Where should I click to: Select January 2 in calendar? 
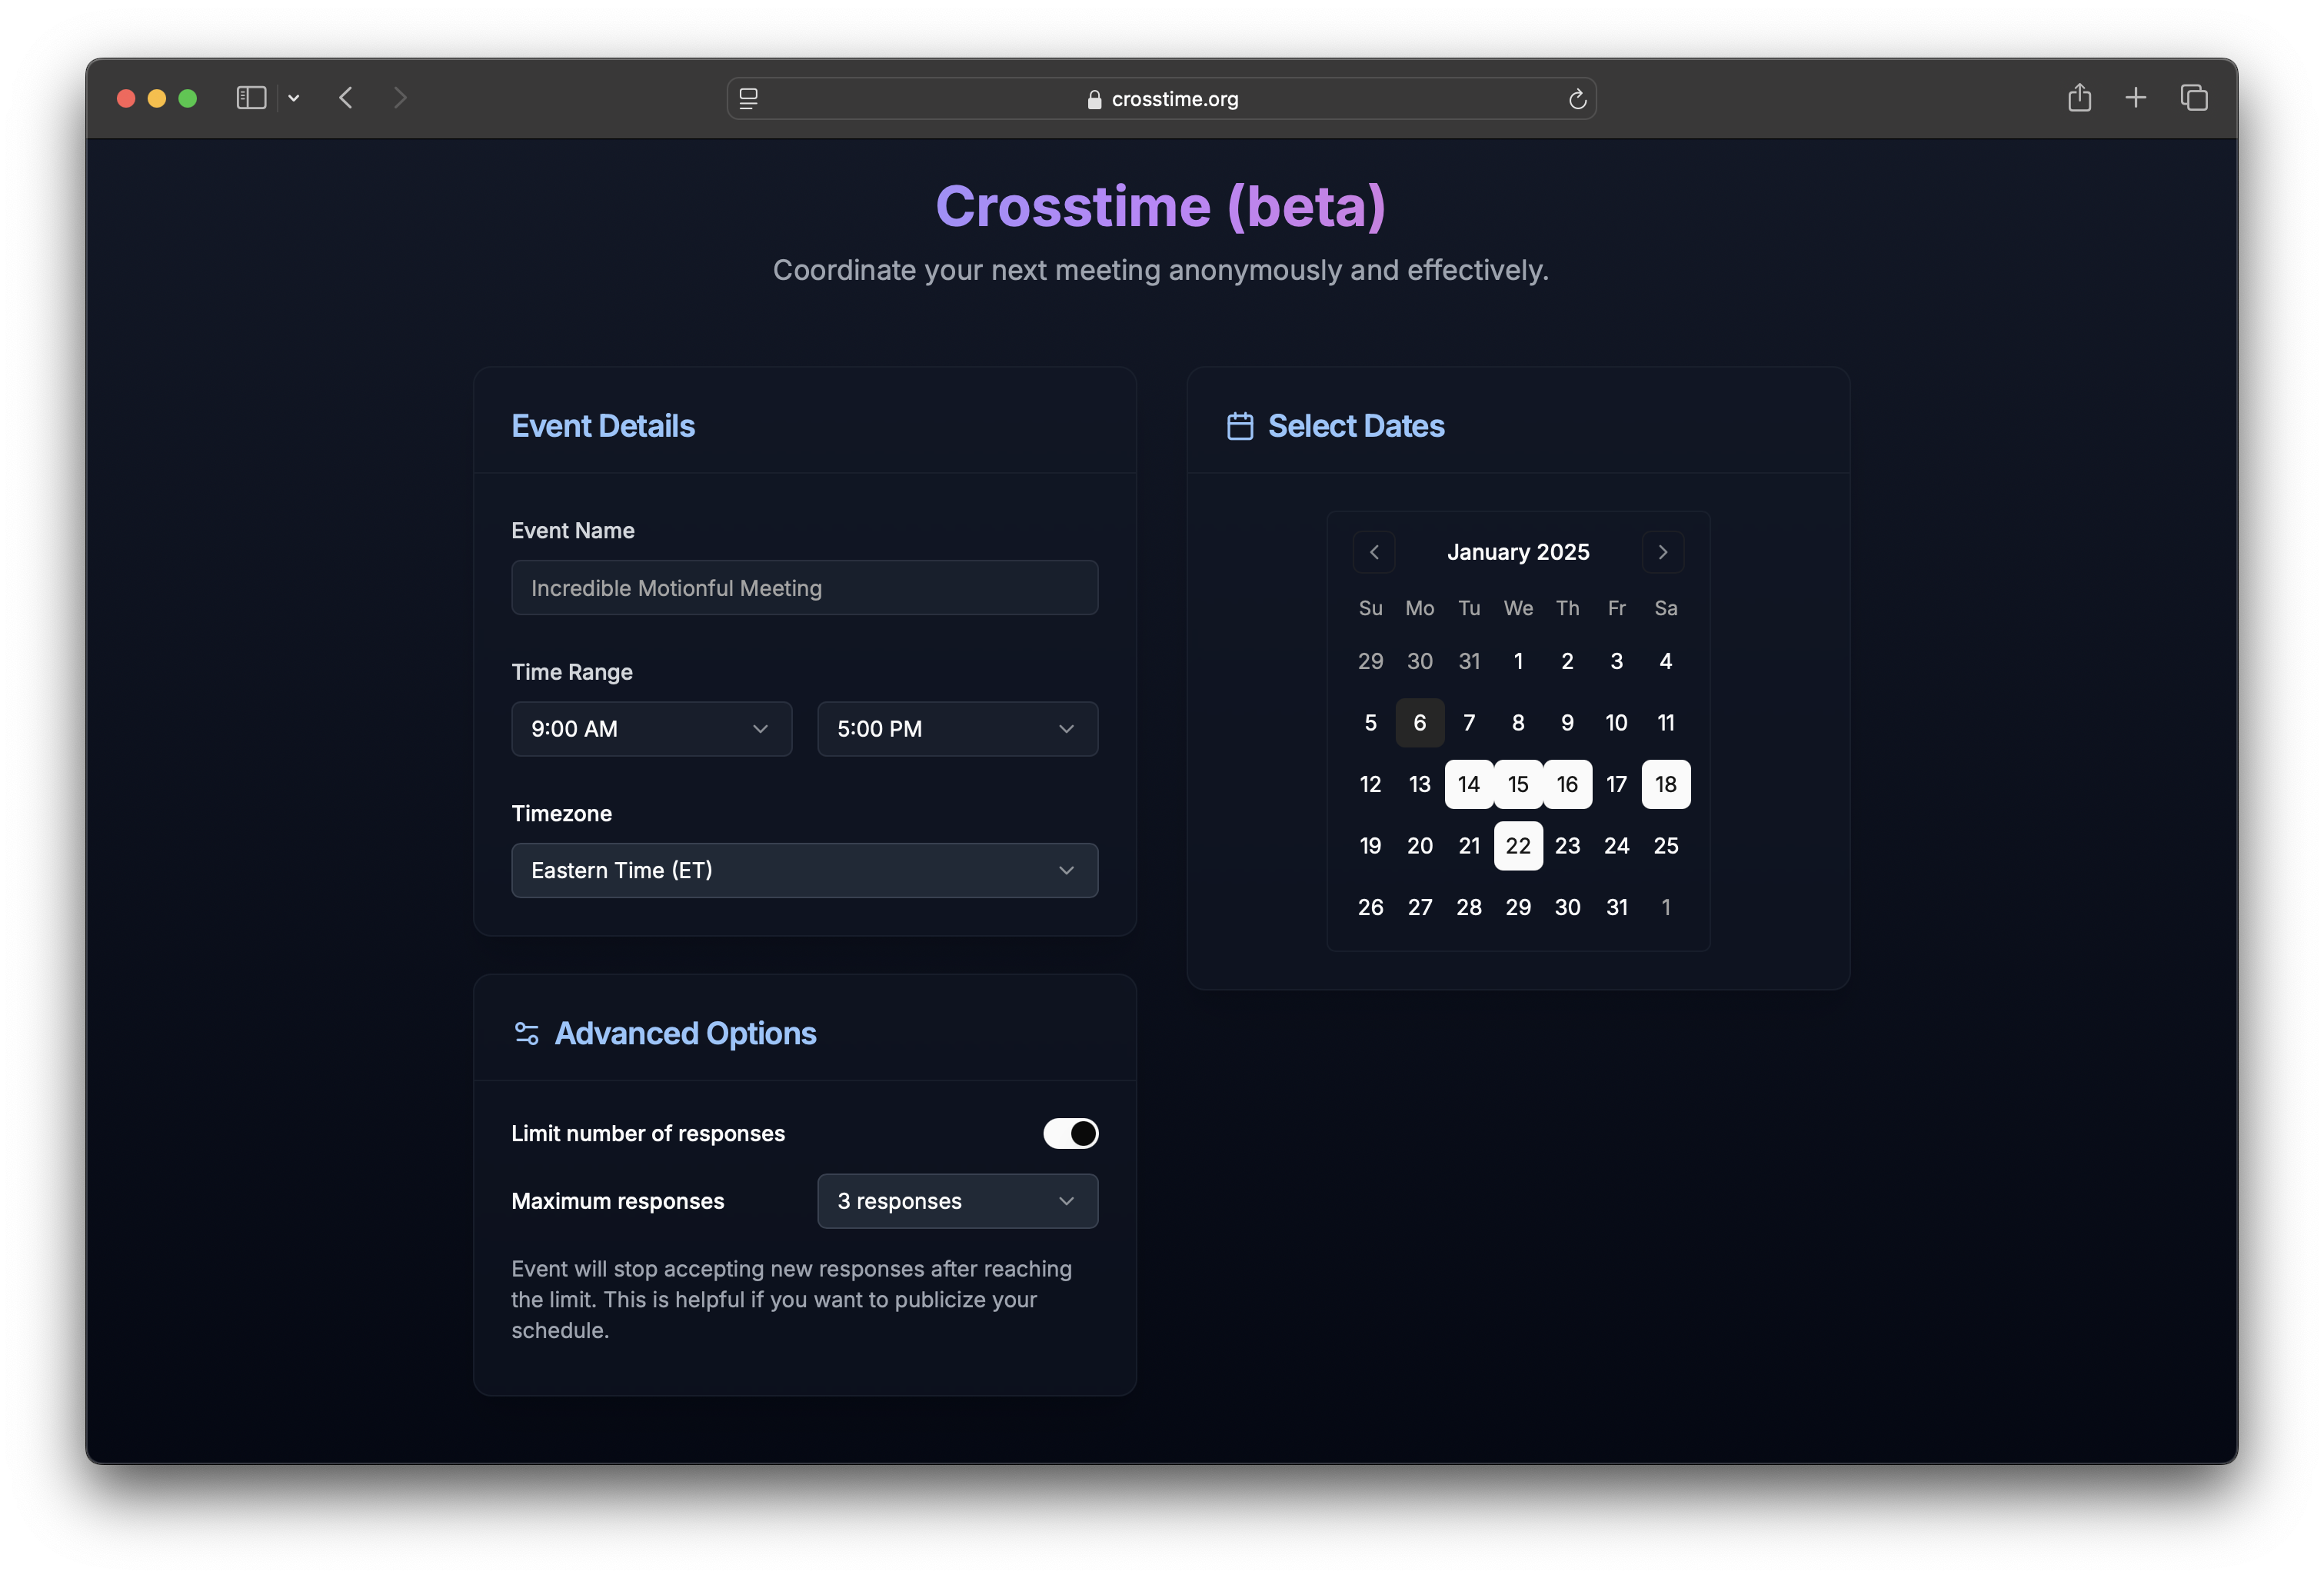point(1567,661)
